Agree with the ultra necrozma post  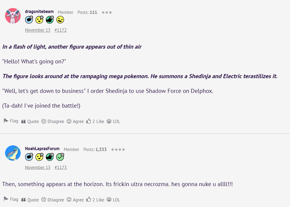point(75,200)
